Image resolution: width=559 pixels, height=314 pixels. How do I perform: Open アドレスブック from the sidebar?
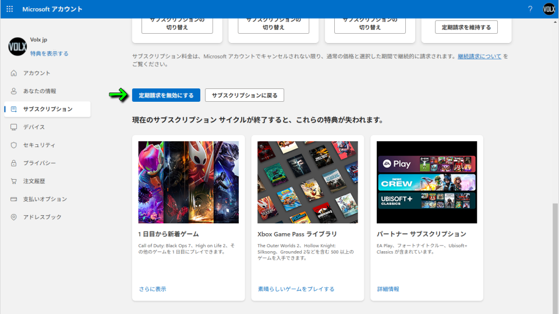click(42, 217)
